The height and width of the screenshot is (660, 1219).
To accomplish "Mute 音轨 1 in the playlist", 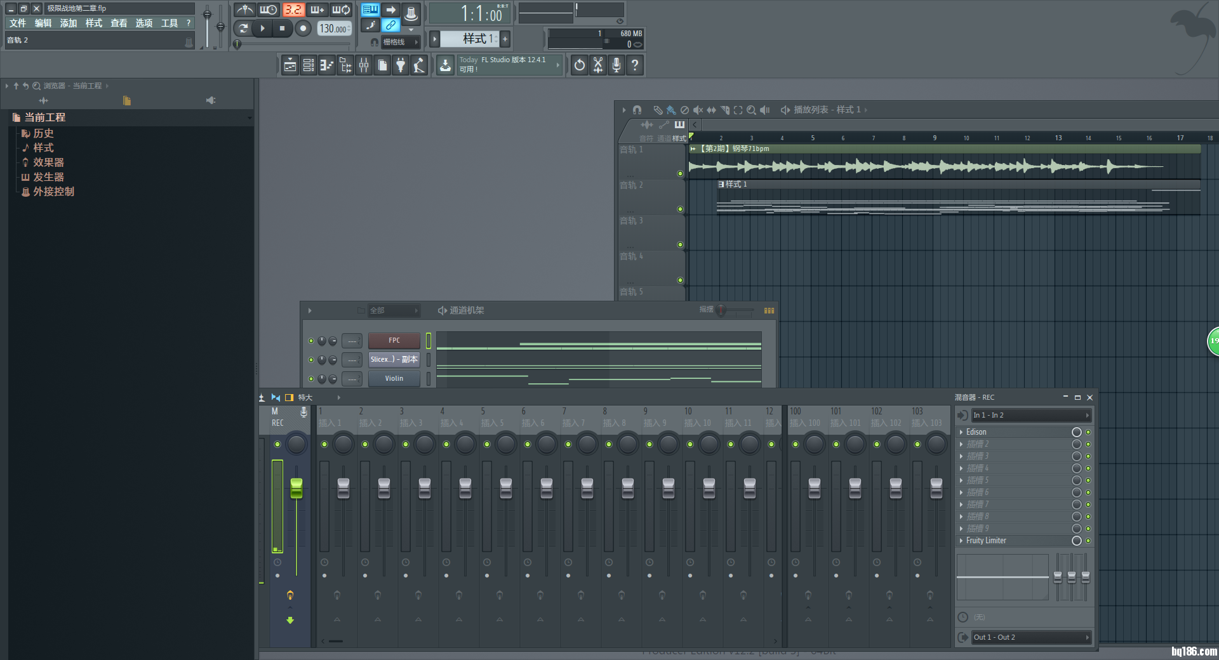I will (680, 173).
